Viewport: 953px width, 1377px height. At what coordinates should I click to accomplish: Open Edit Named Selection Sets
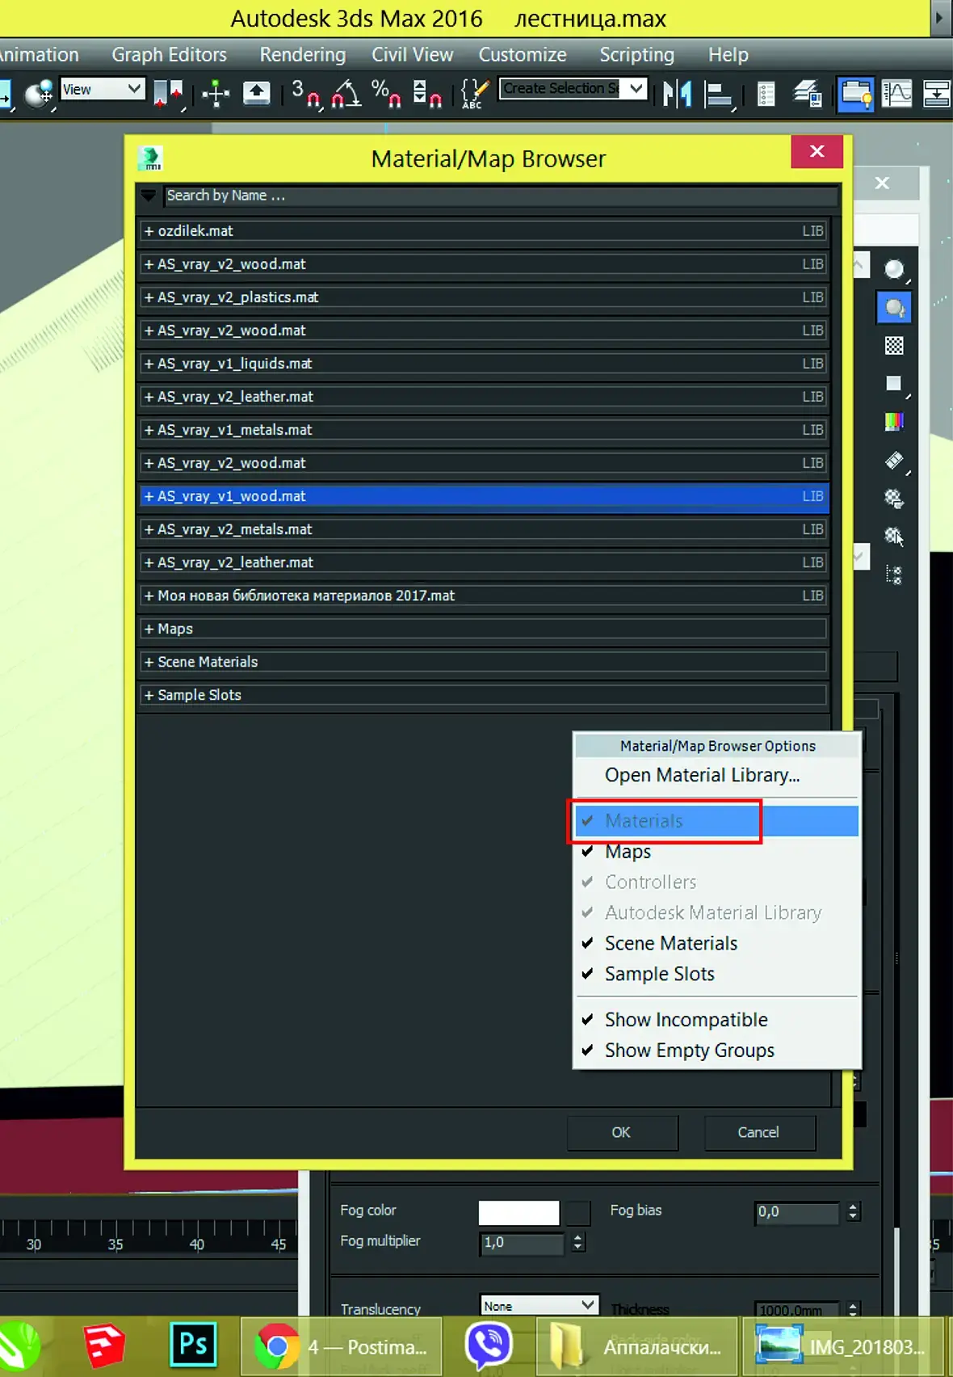tap(474, 93)
